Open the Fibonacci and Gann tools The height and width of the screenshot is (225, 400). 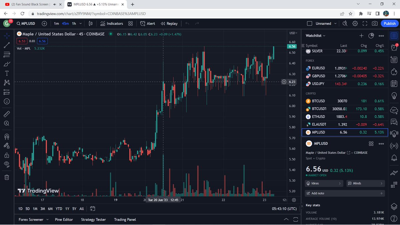(7, 54)
